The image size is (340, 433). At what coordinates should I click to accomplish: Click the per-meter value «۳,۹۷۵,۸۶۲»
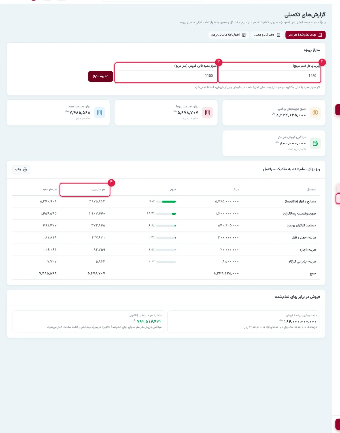click(x=97, y=202)
